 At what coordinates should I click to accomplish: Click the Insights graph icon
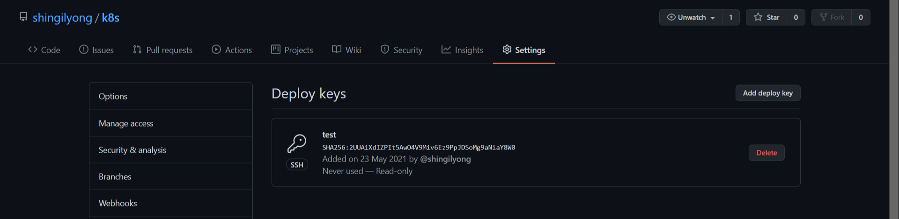pyautogui.click(x=446, y=49)
